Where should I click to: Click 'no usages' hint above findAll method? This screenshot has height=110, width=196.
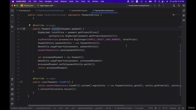pyautogui.click(x=51, y=79)
